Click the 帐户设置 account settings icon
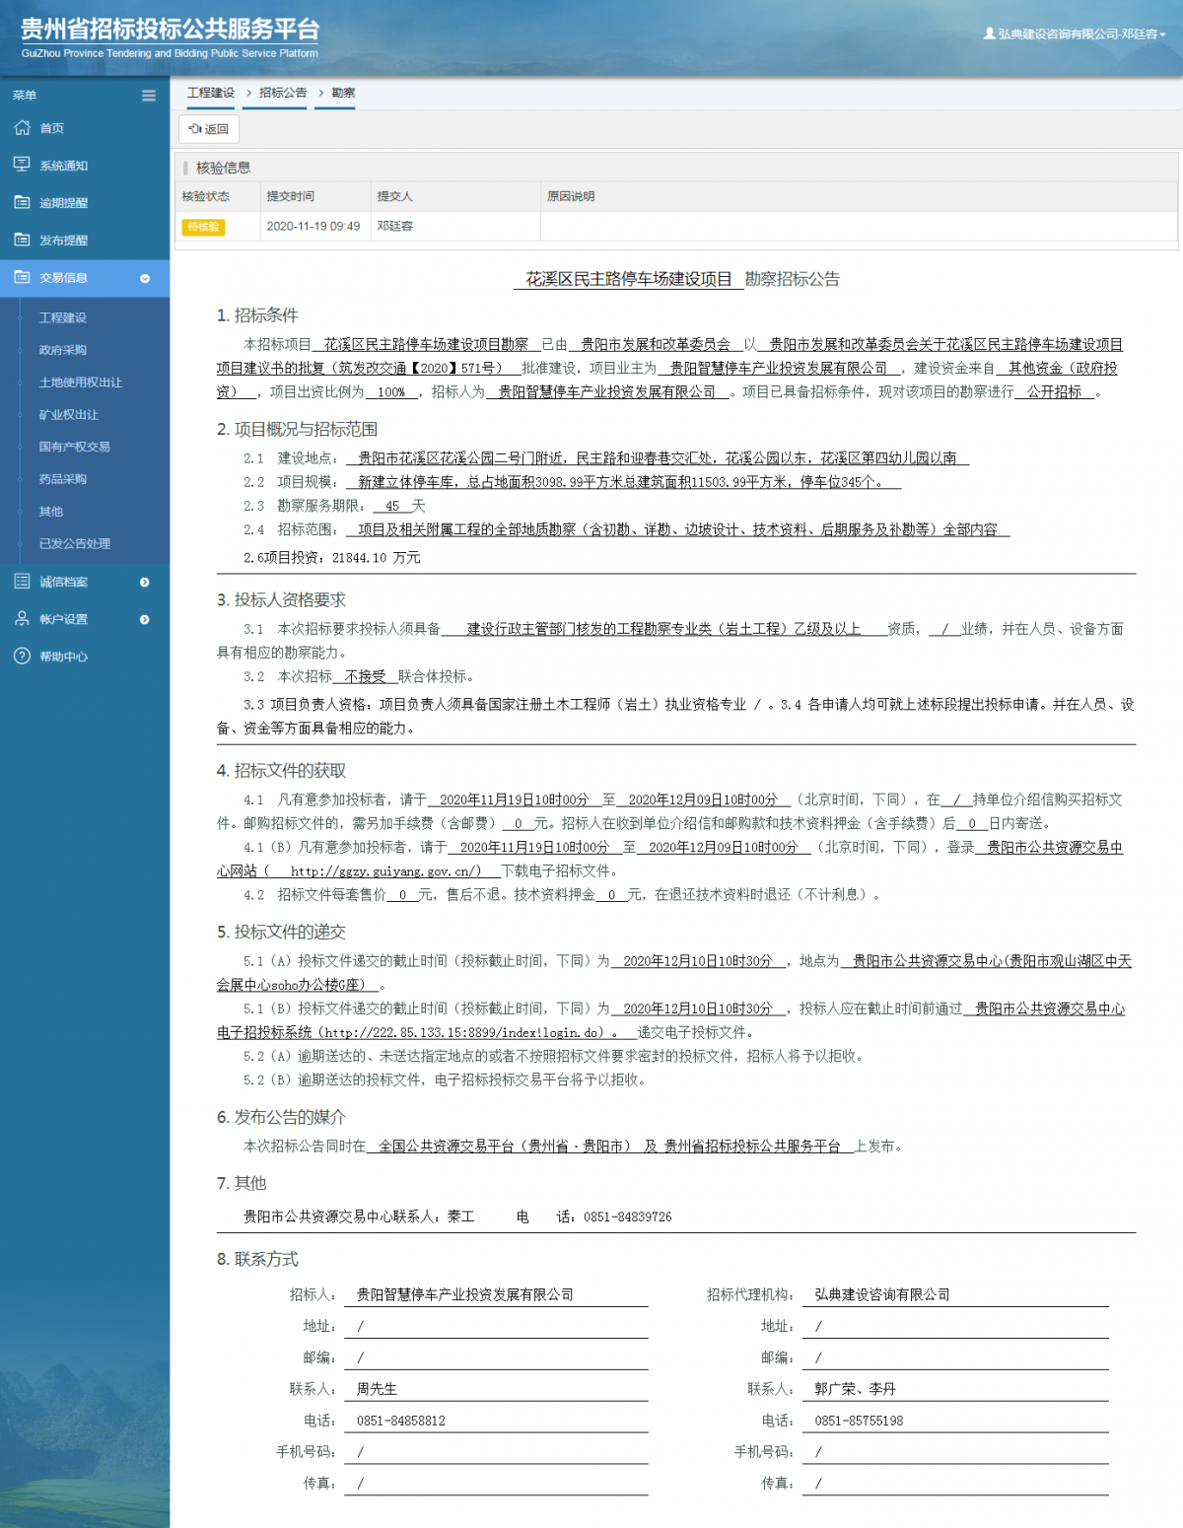1183x1528 pixels. click(22, 619)
